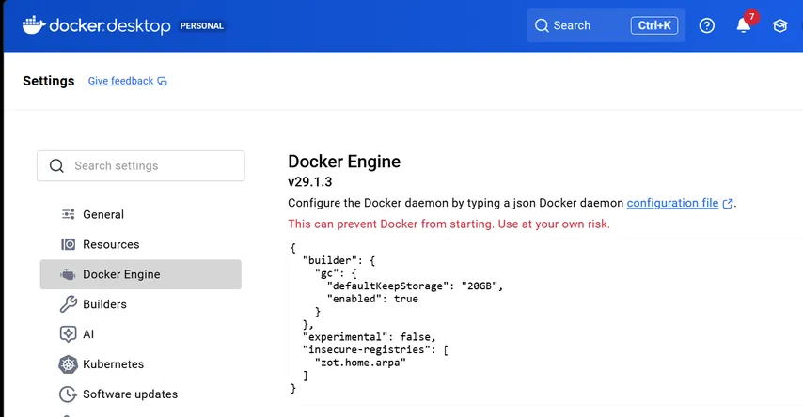Viewport: 803px width, 417px height.
Task: Click the magnifier icon in Search settings
Action: coord(56,166)
